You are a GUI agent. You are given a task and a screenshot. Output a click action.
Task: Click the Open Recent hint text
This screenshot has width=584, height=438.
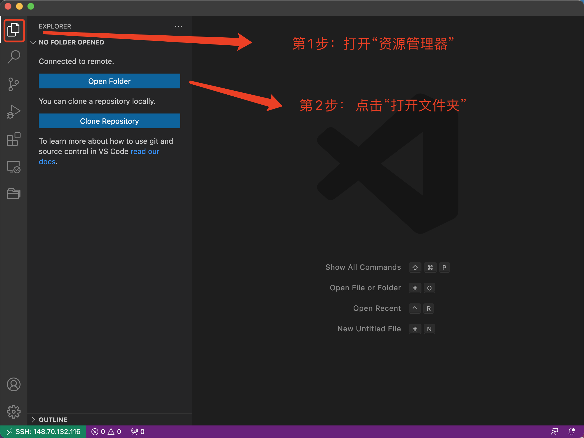377,308
